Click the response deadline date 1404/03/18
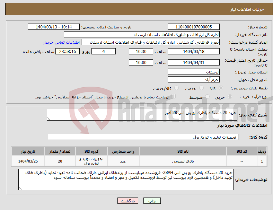Image resolution: width=273 pixels, height=210 pixels. tap(193, 51)
